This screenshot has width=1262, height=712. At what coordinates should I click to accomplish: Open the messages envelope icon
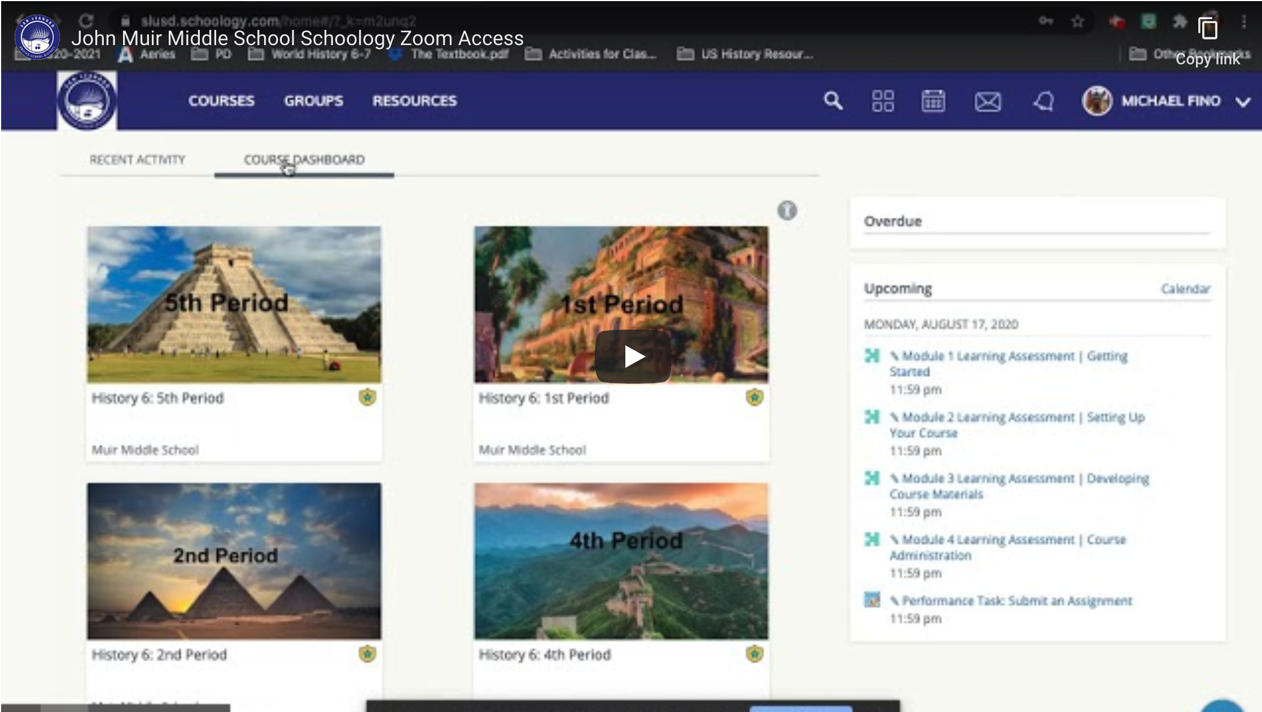tap(988, 102)
